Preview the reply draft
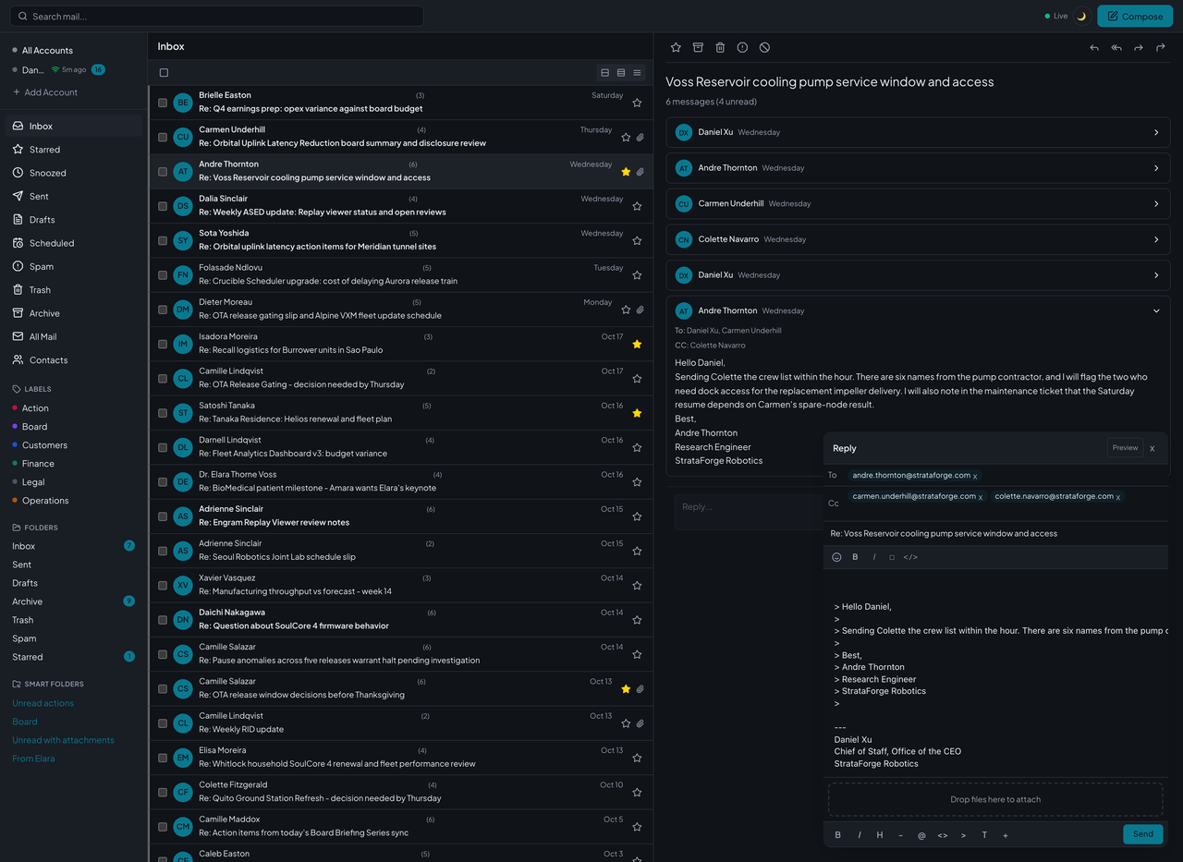The height and width of the screenshot is (862, 1183). [x=1125, y=448]
